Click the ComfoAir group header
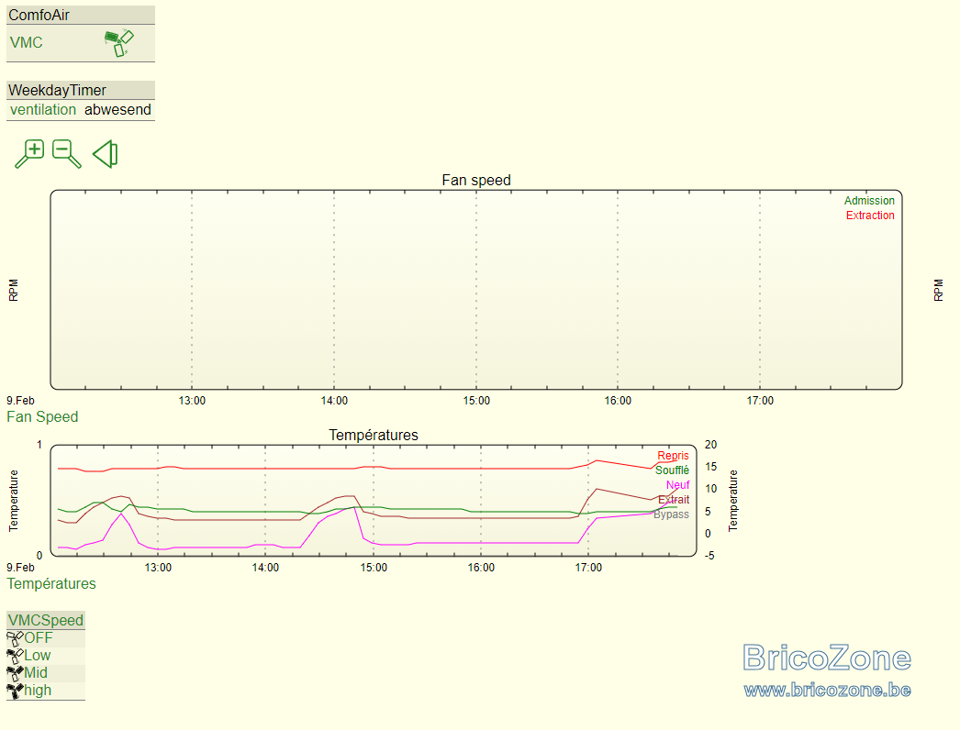Image resolution: width=960 pixels, height=730 pixels. 80,16
